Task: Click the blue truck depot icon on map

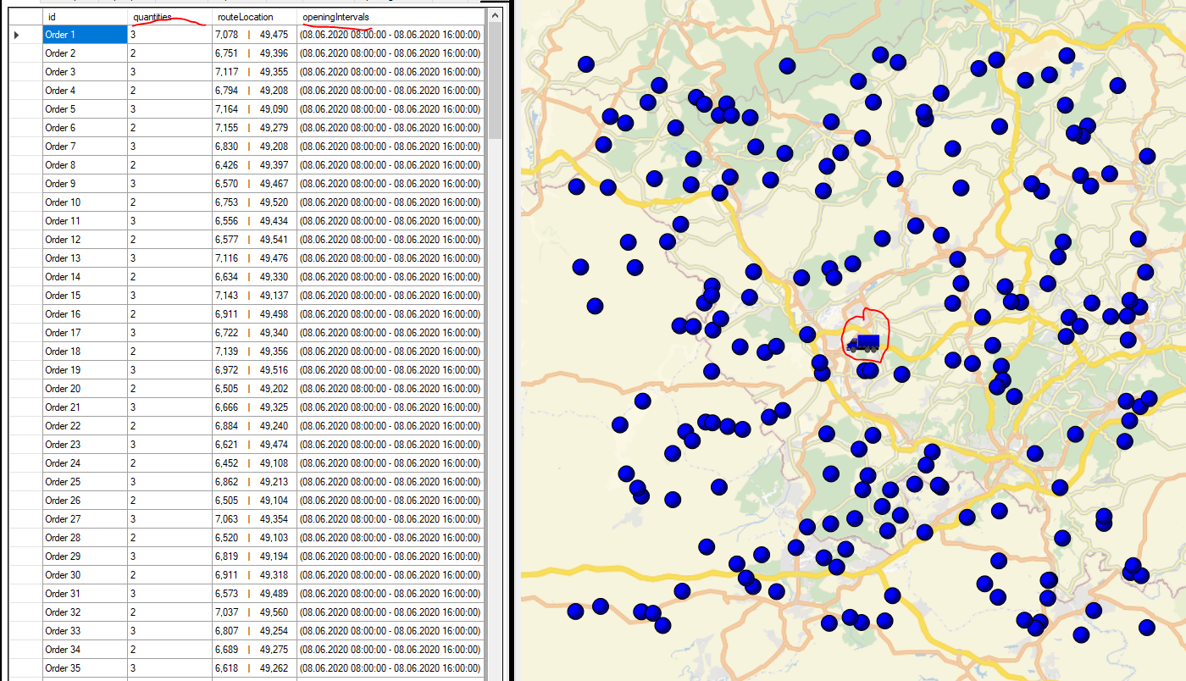Action: (863, 343)
